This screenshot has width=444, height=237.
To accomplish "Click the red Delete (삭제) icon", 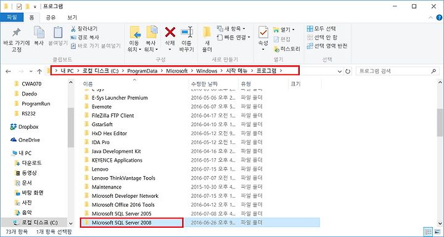I will pyautogui.click(x=170, y=32).
